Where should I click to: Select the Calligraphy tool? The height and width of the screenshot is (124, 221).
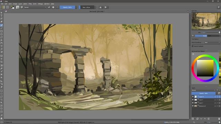click(x=1, y=22)
